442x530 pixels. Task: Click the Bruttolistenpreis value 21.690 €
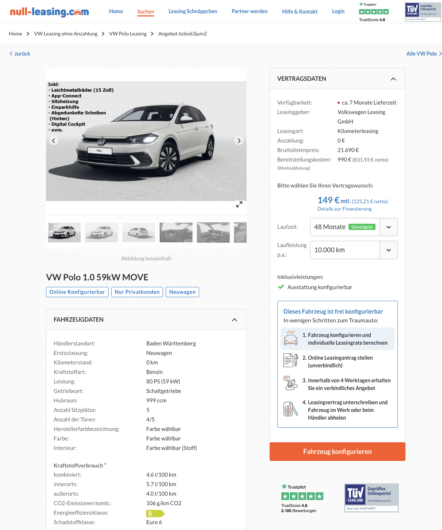(348, 150)
